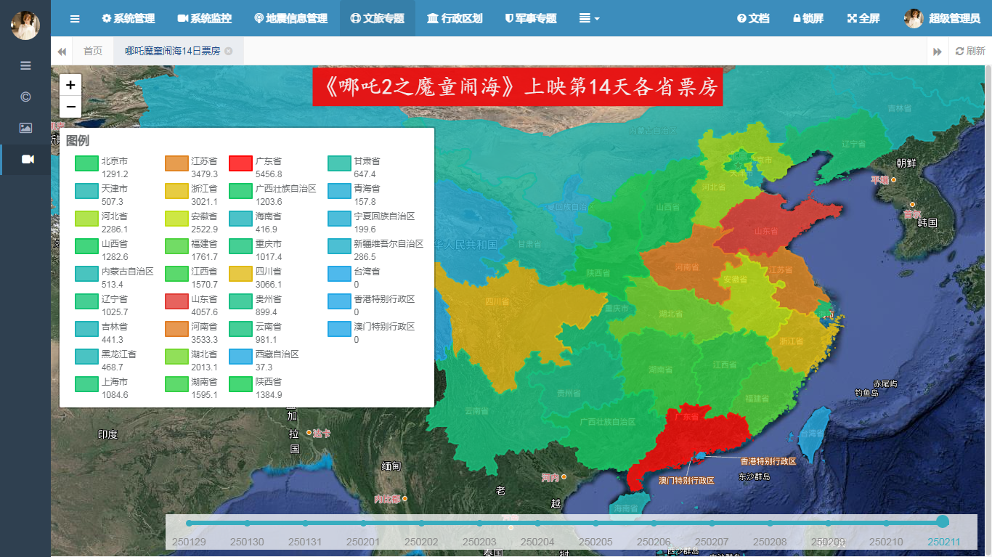Open 系统监控 menu
992x557 pixels.
(x=204, y=18)
